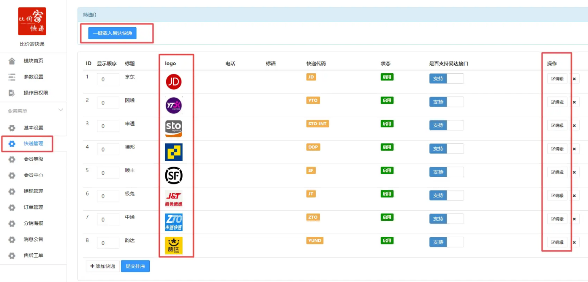Edit the 韵达 courier entry
This screenshot has width=588, height=282.
(557, 242)
